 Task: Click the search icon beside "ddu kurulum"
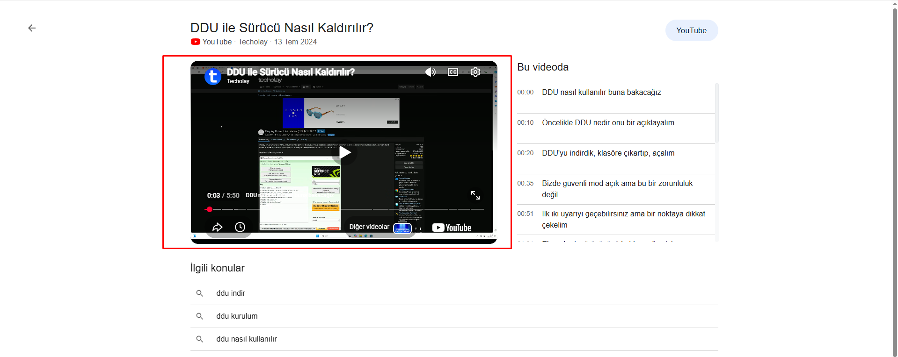pos(199,316)
